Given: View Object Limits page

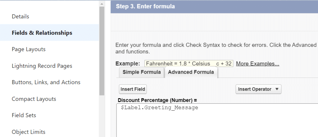Looking at the screenshot, I should (x=29, y=132).
